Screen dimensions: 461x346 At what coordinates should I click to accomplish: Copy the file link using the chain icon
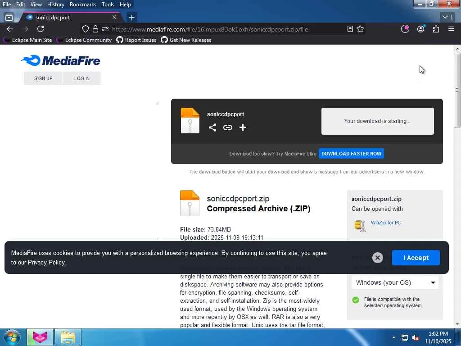227,127
